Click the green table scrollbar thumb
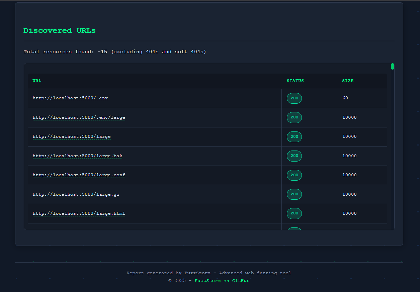This screenshot has width=420, height=292. [x=393, y=66]
